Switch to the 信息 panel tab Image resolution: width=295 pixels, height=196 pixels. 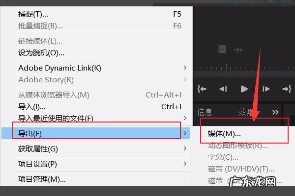(x=205, y=112)
